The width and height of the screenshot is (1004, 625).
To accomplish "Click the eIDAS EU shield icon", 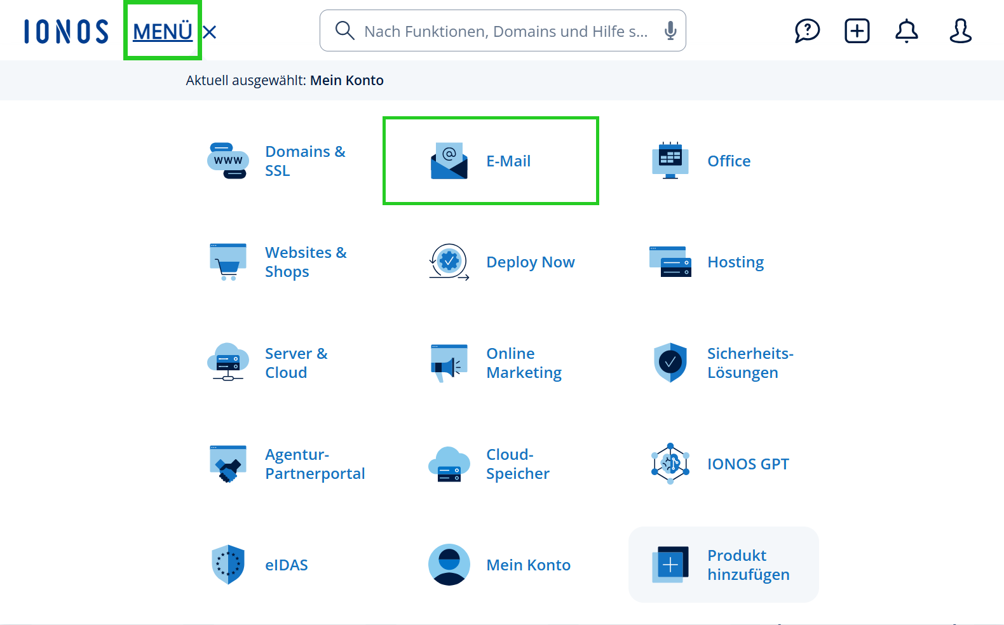I will point(228,564).
